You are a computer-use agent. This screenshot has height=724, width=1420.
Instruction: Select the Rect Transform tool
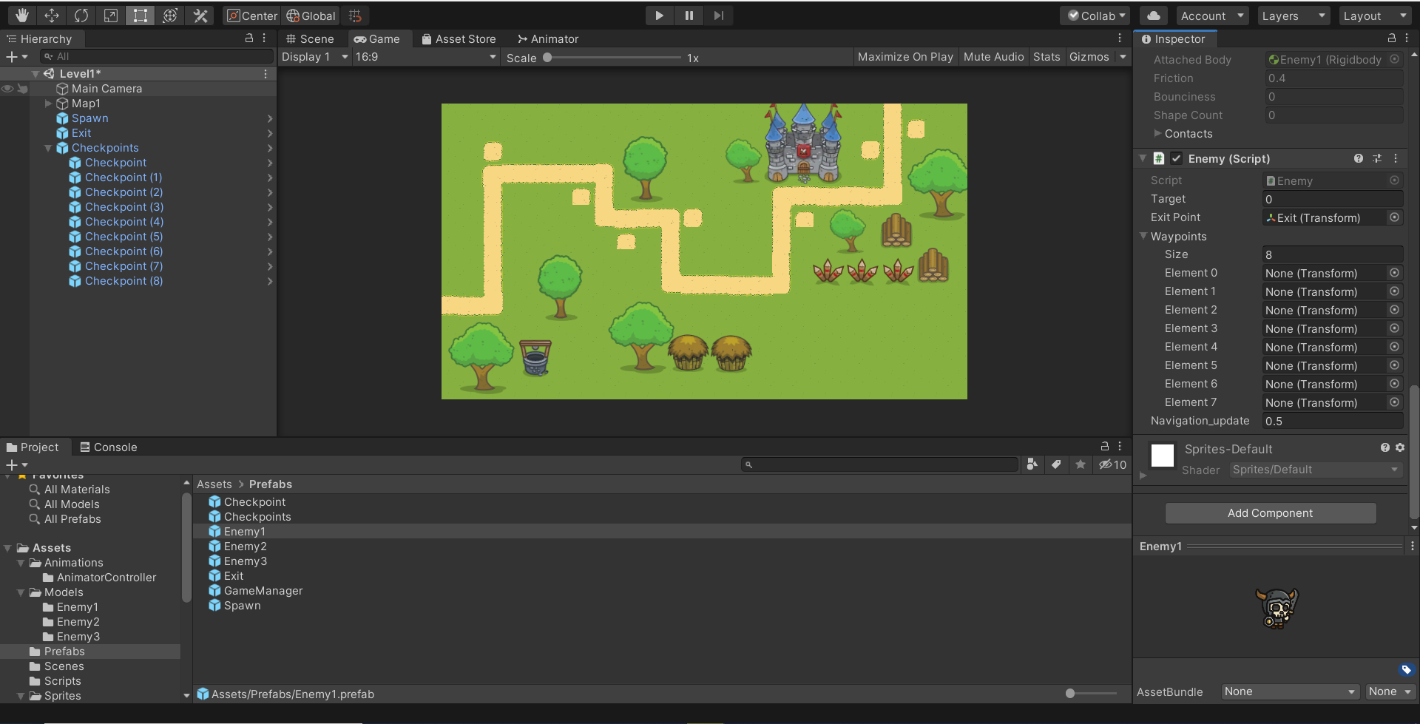pyautogui.click(x=141, y=16)
